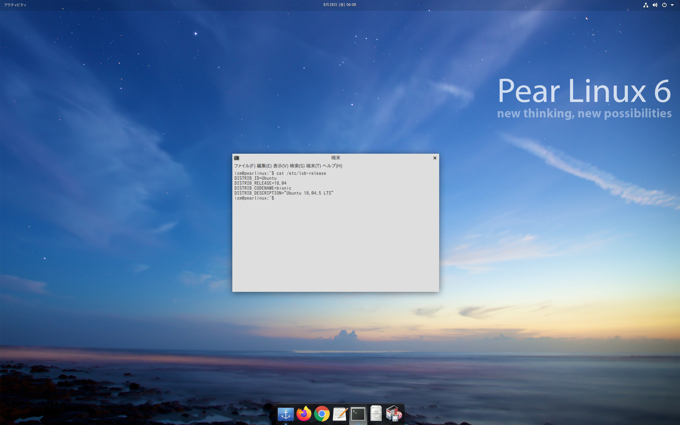Open the 端末(T) menu in terminal
This screenshot has width=680, height=425.
313,166
